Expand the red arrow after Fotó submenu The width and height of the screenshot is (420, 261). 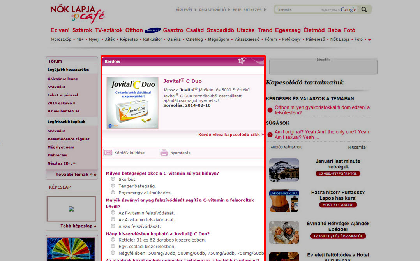(x=369, y=40)
